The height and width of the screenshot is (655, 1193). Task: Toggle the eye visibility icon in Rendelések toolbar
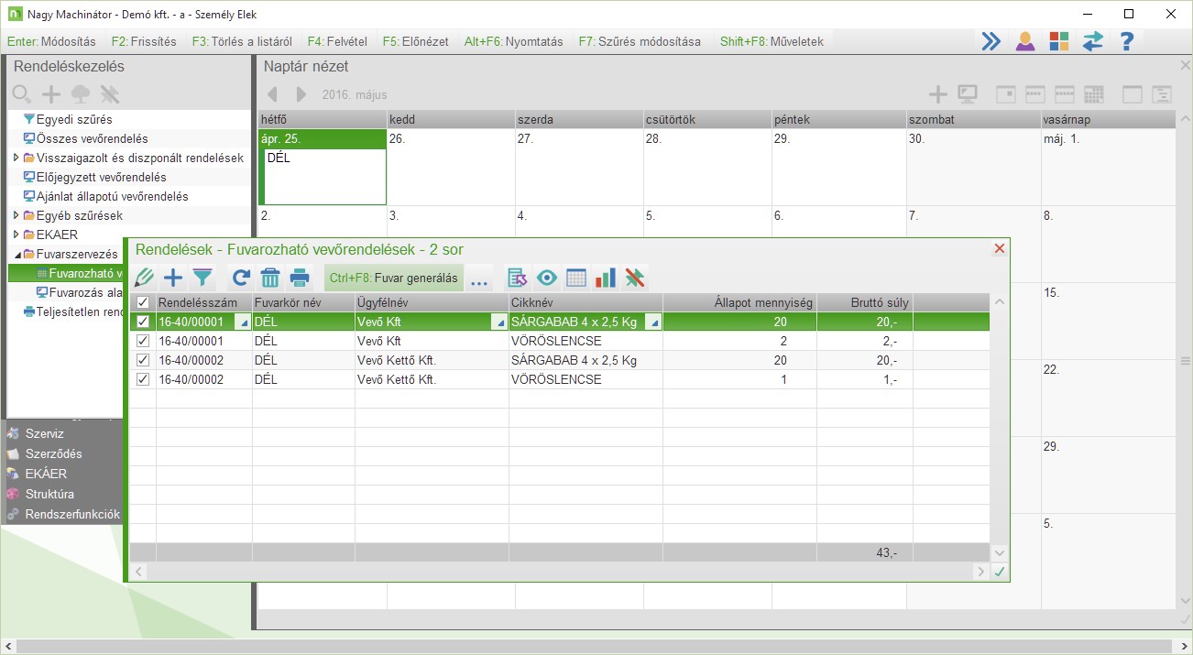pos(547,278)
